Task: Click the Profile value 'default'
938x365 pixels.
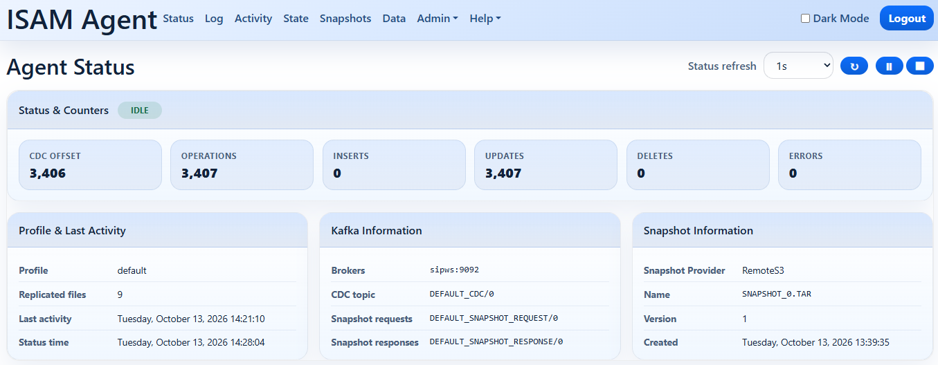Action: (132, 270)
